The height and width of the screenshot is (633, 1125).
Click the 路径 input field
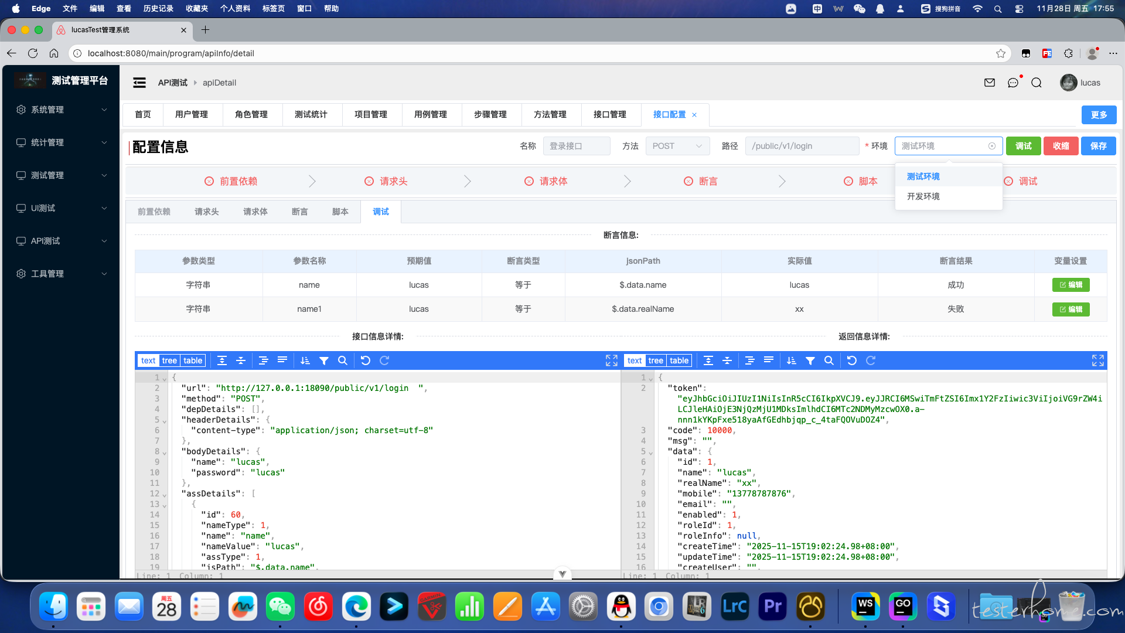coord(802,146)
